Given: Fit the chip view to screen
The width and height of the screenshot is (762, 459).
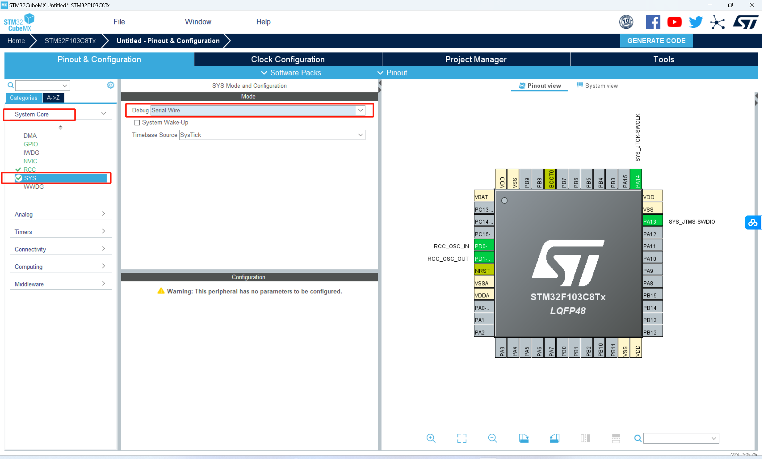Looking at the screenshot, I should [x=462, y=438].
